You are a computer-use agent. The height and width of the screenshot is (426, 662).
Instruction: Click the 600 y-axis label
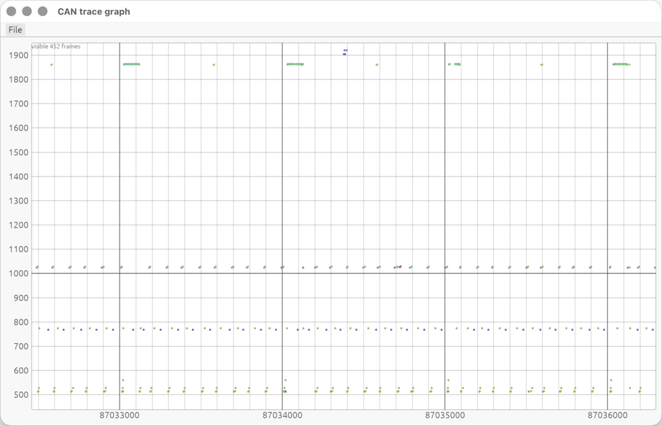coord(21,370)
